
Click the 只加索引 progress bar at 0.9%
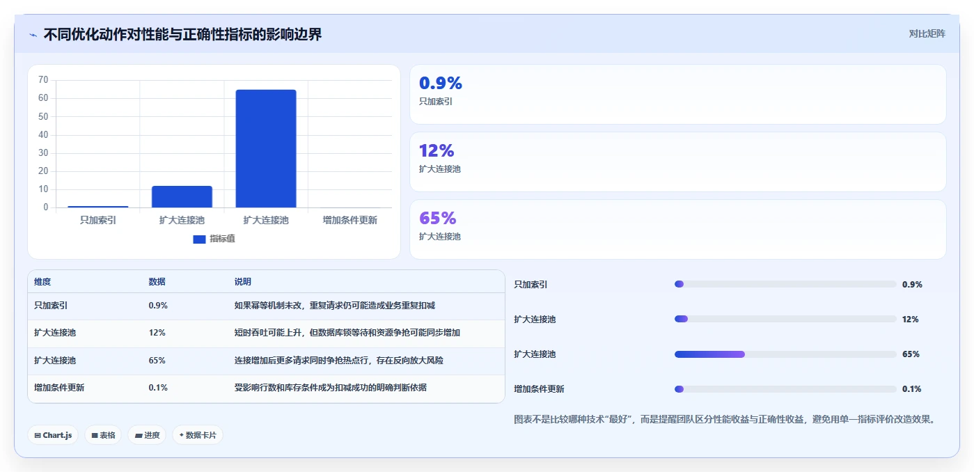pyautogui.click(x=785, y=284)
